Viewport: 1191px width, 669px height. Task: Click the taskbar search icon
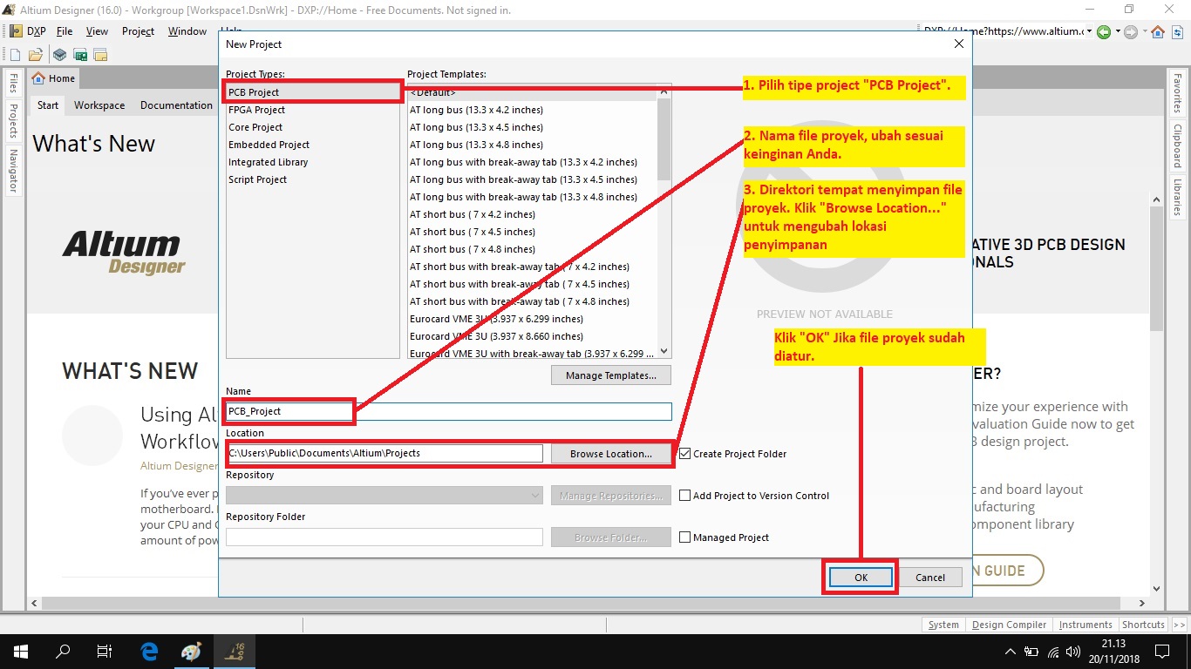tap(63, 651)
